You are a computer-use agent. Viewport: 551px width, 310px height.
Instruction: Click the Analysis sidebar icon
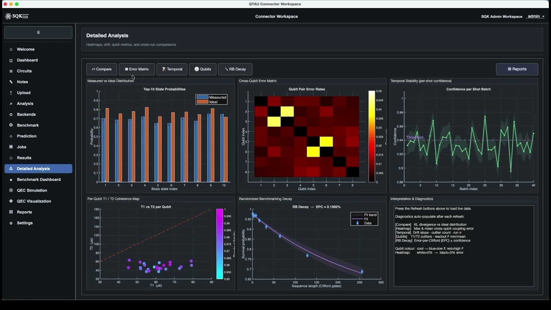[x=11, y=104]
